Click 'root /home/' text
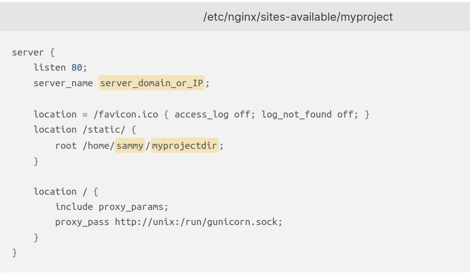The height and width of the screenshot is (276, 470). tap(84, 146)
